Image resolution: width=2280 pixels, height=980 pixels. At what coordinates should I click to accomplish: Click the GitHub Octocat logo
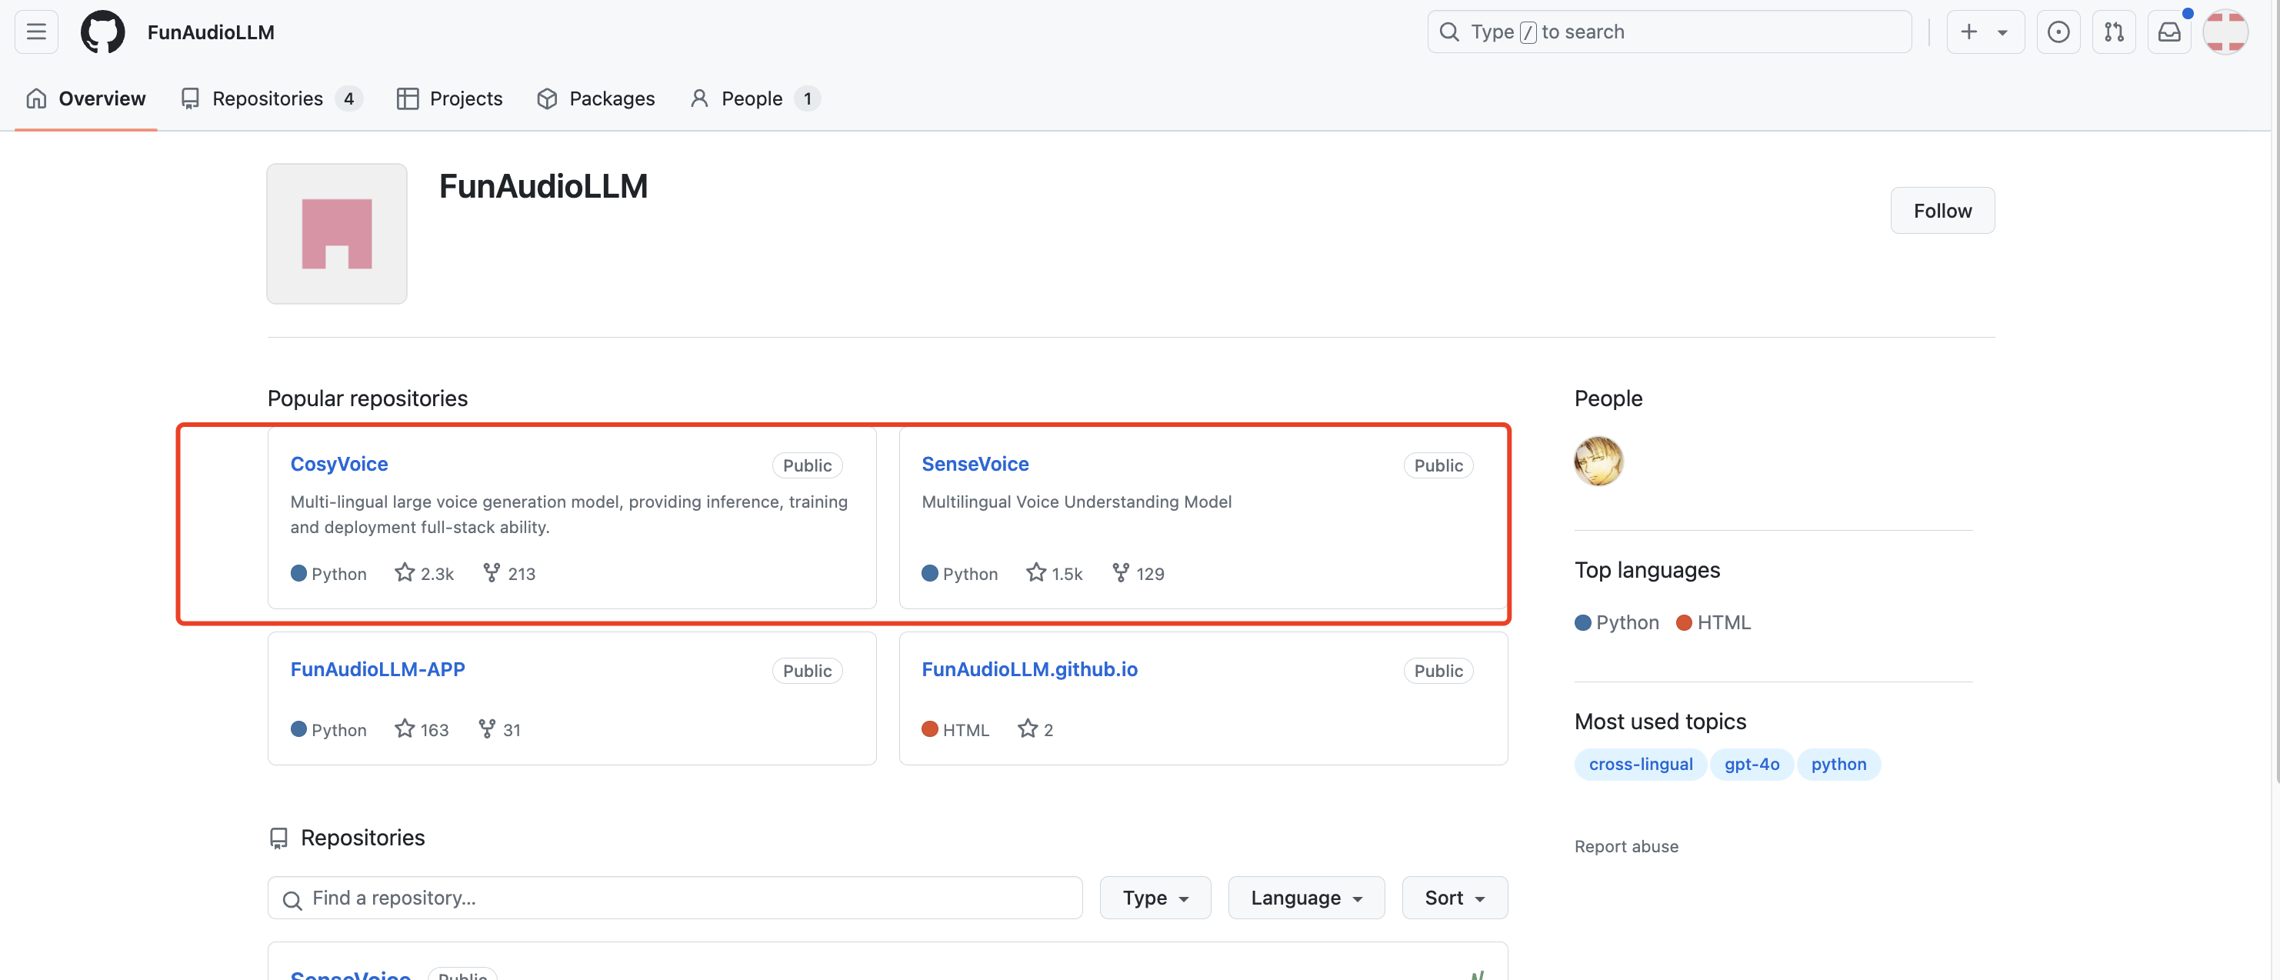point(102,32)
